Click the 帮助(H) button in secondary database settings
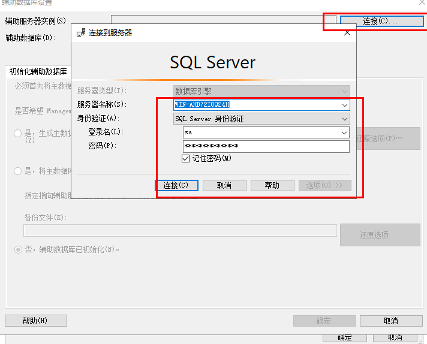This screenshot has width=427, height=344. (x=35, y=321)
